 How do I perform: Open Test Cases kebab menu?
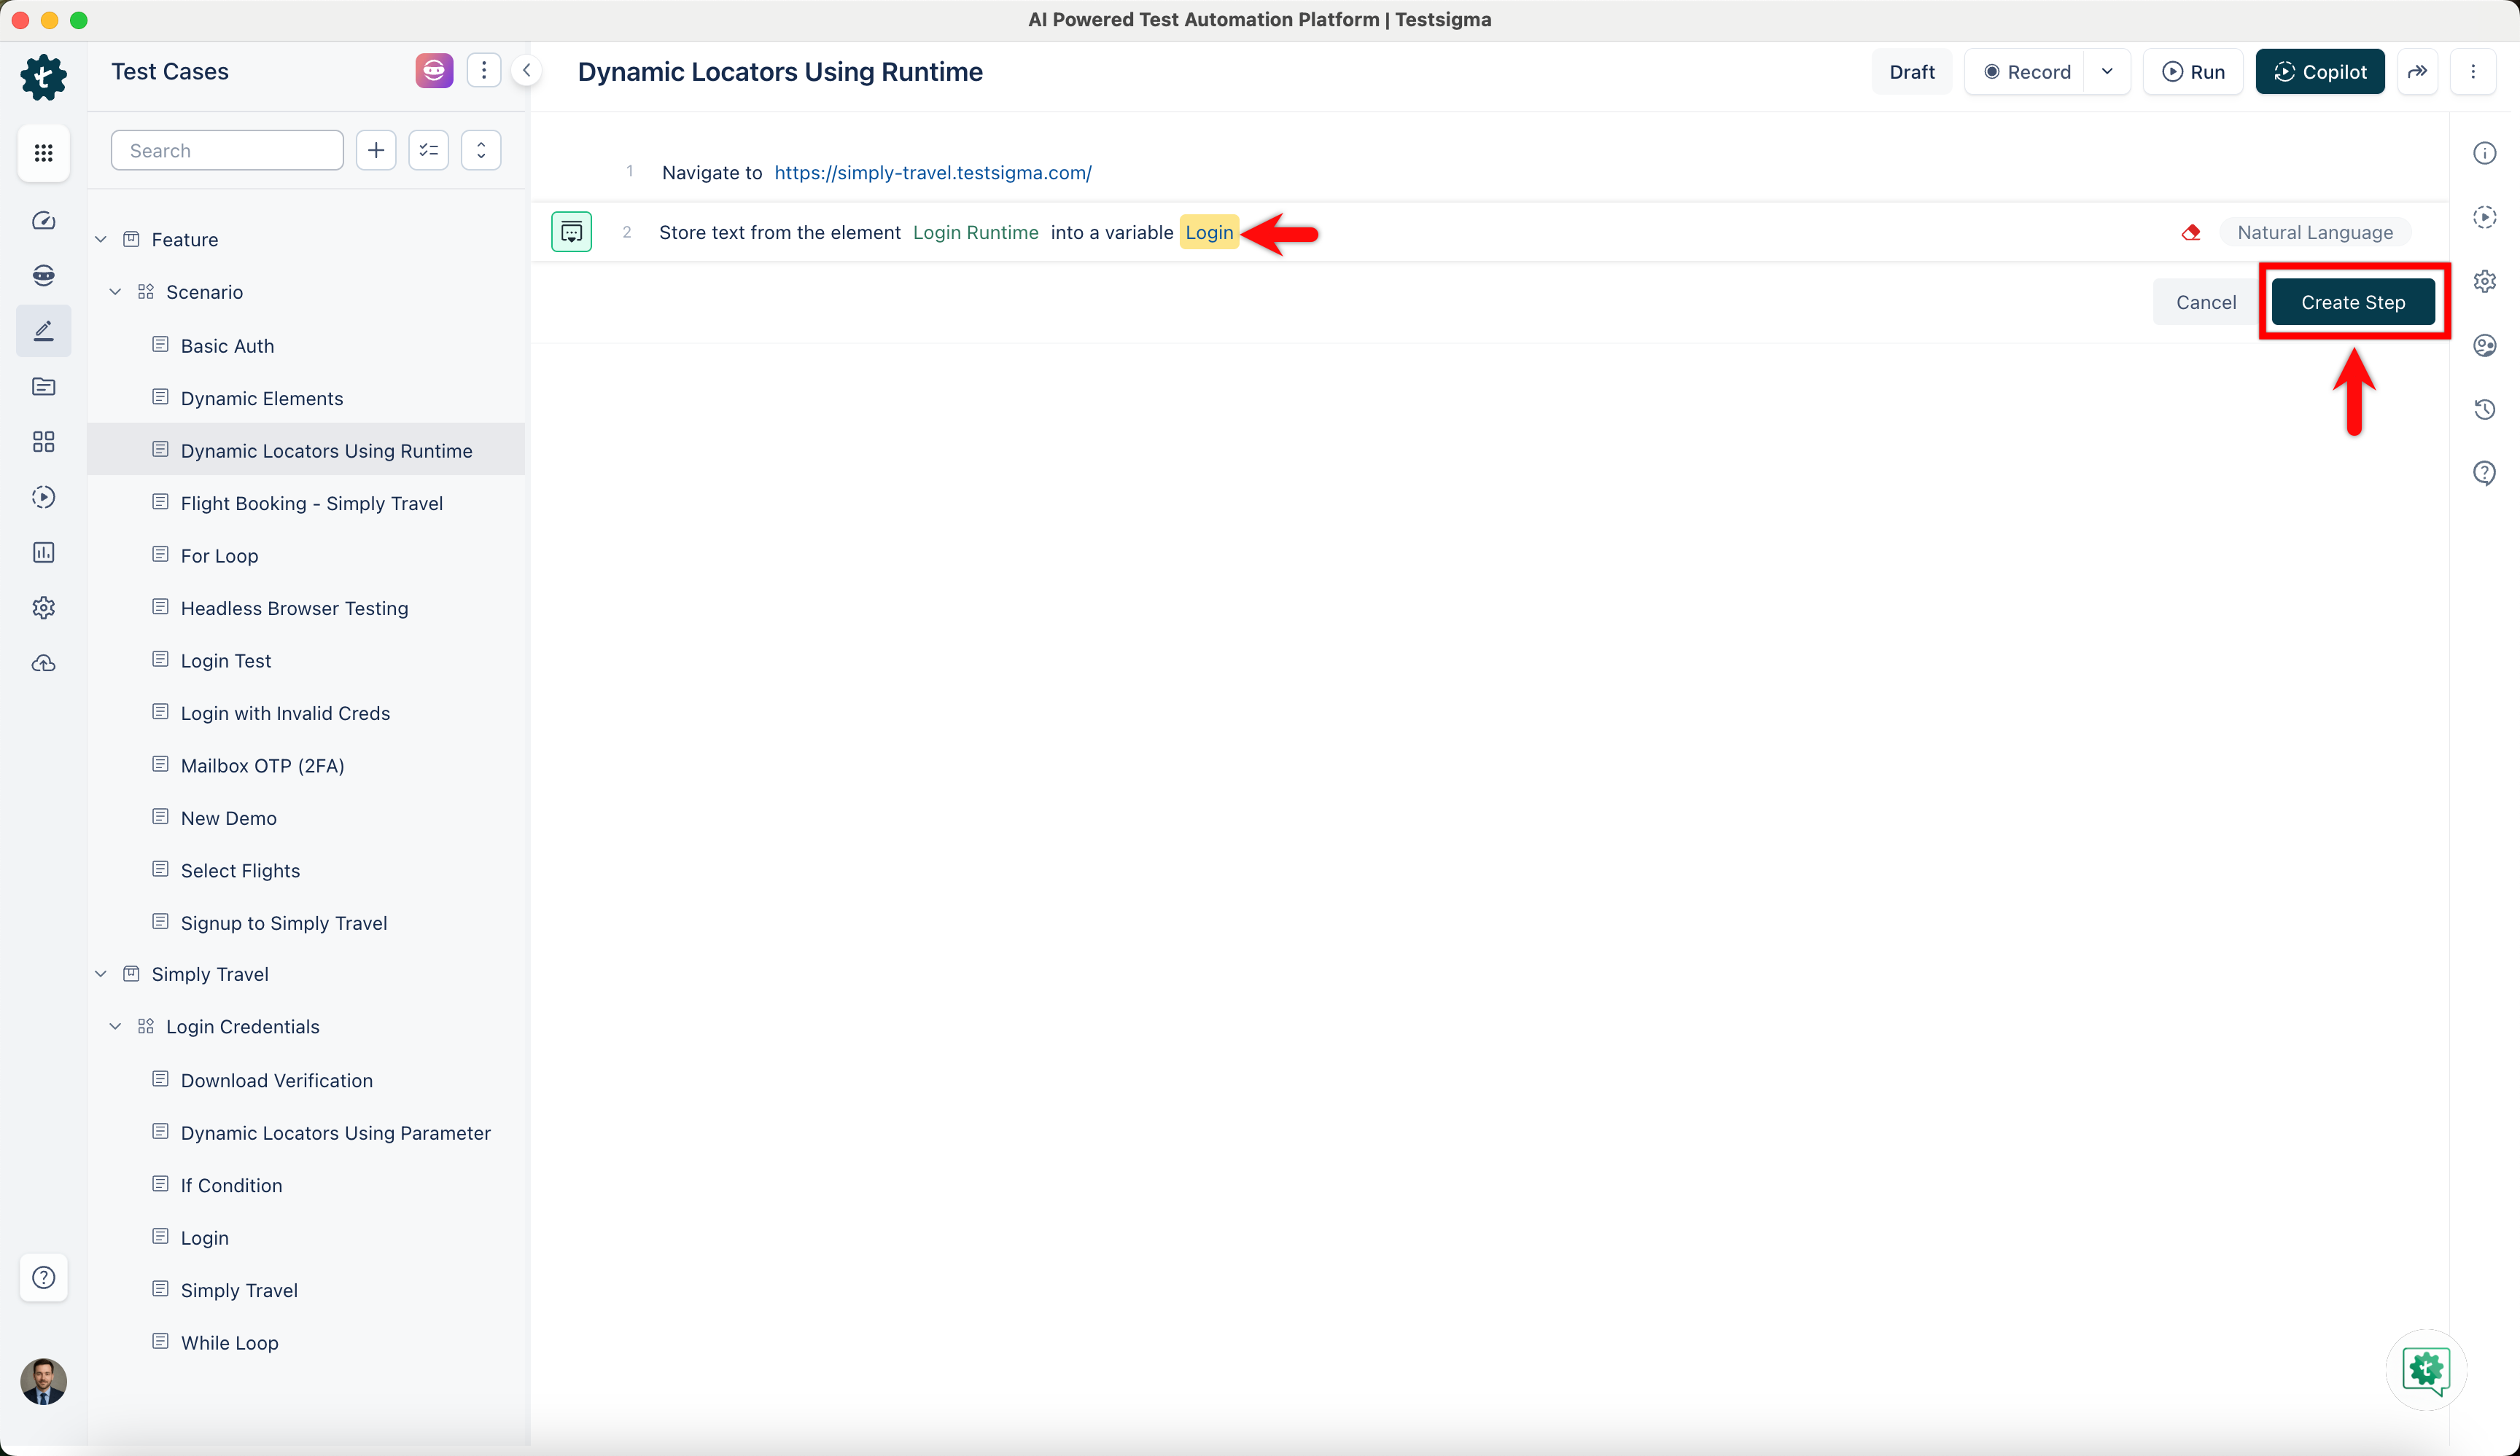click(x=484, y=71)
